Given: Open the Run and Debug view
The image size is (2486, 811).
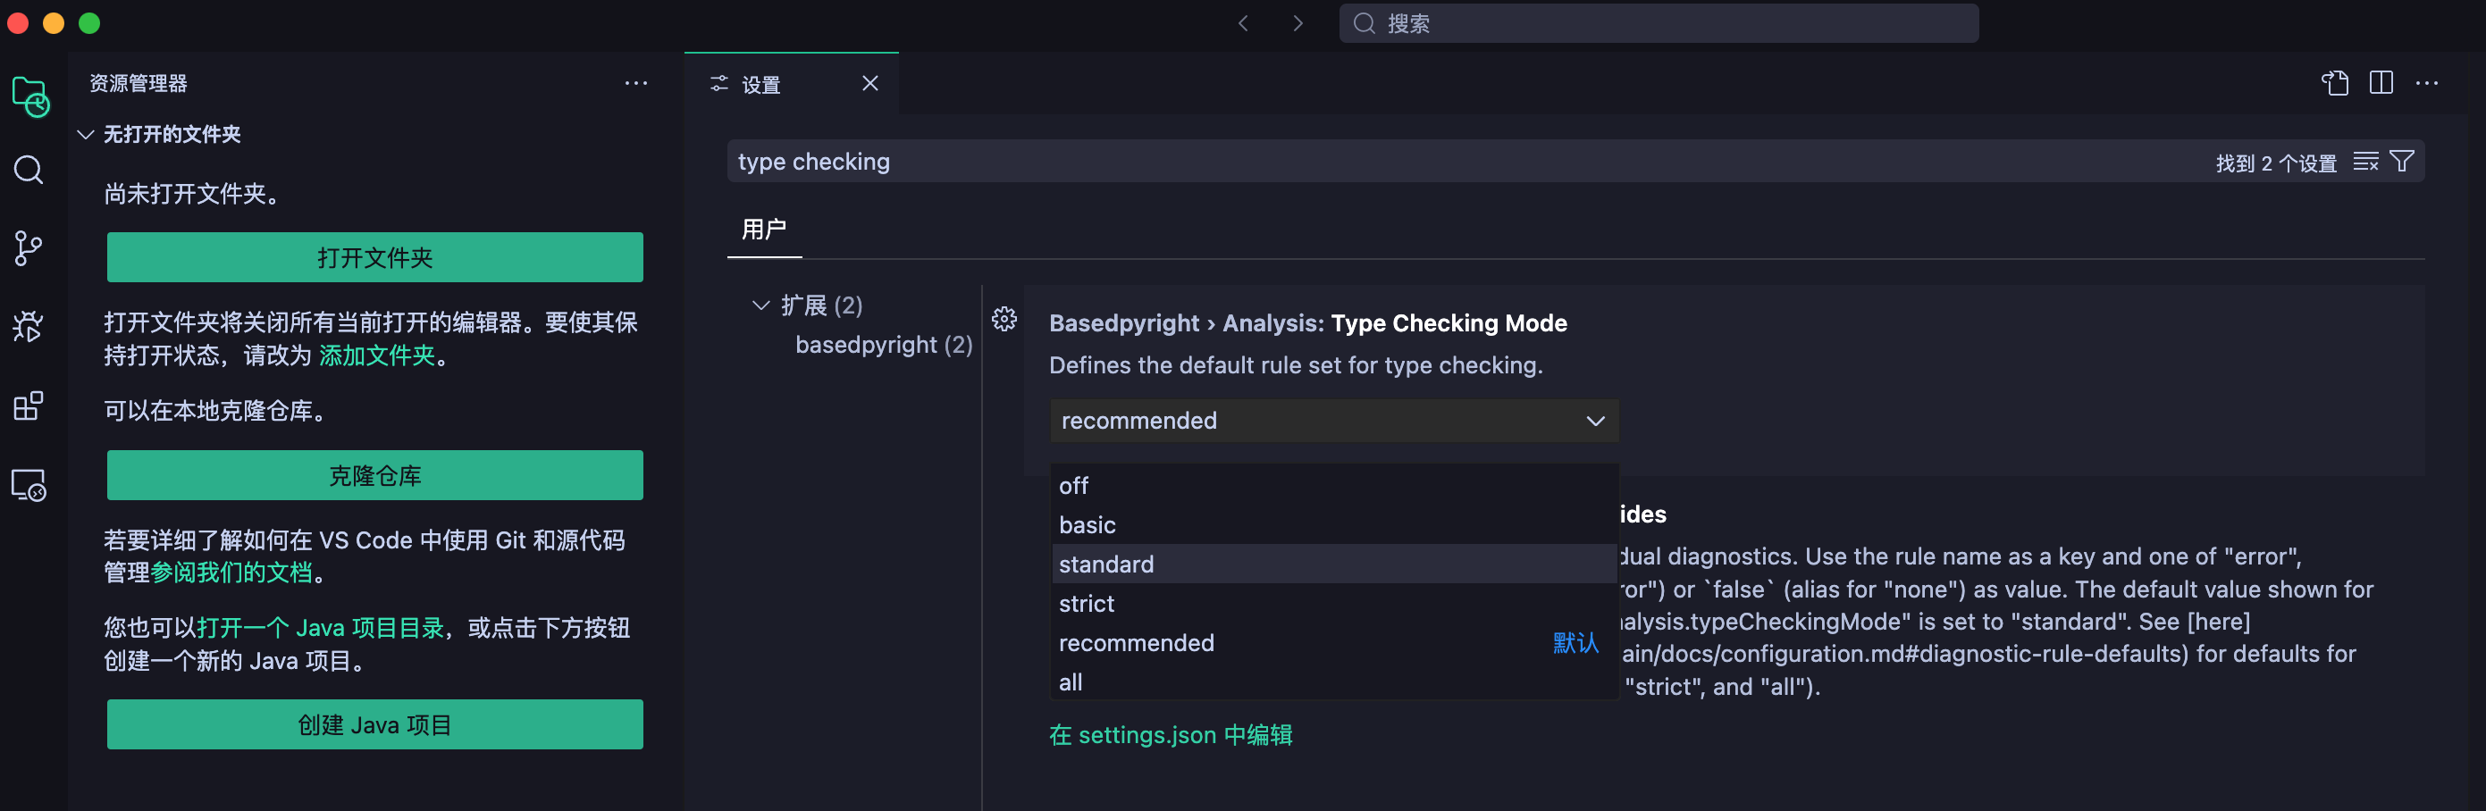Looking at the screenshot, I should click(x=29, y=327).
